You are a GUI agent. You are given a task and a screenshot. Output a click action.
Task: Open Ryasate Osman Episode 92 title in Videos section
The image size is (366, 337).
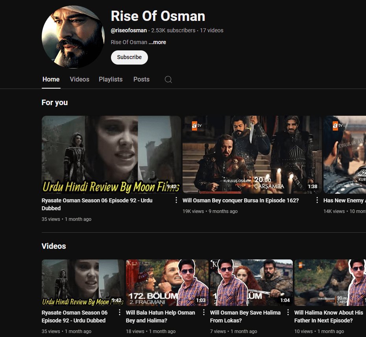(x=74, y=317)
